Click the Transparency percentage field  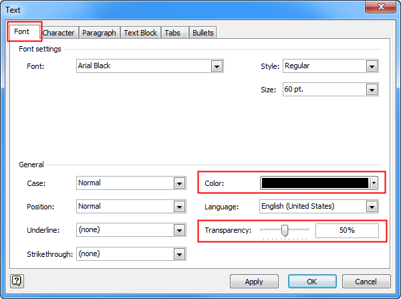346,231
